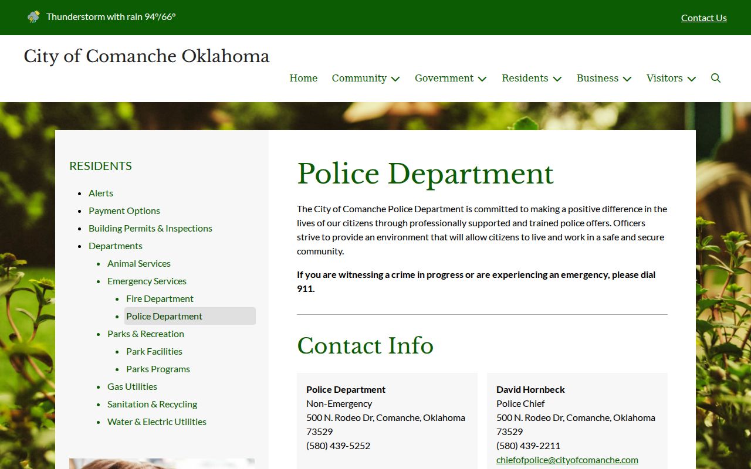Open Gas Utilities sidebar link
This screenshot has width=751, height=469.
(132, 386)
